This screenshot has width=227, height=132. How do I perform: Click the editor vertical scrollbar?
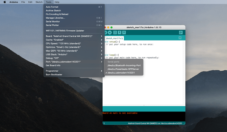[x=184, y=72]
